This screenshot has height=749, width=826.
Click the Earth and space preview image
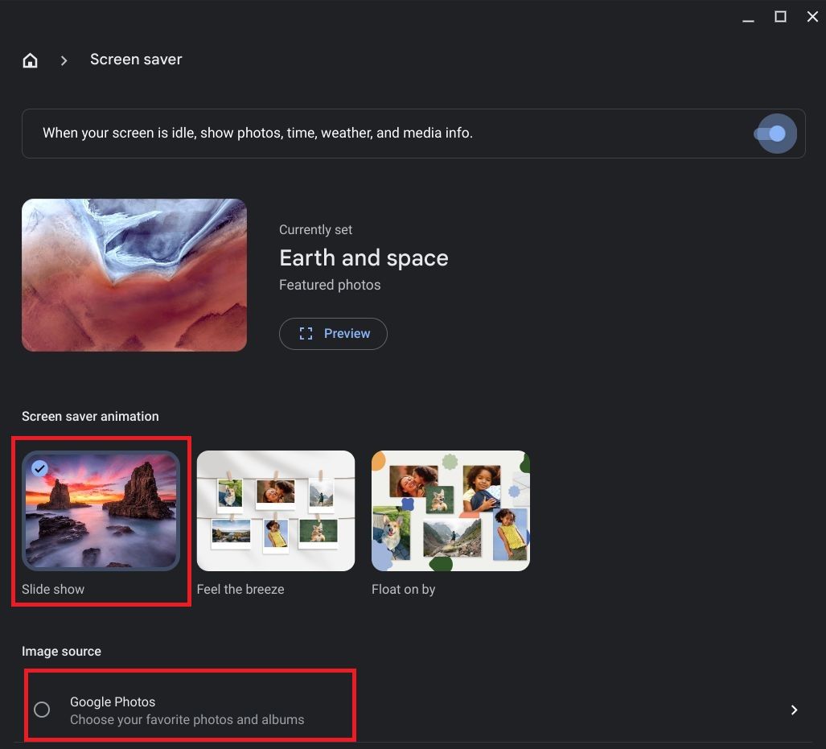coord(134,275)
